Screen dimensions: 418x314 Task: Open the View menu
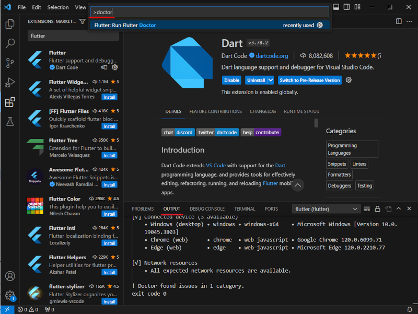[x=80, y=7]
